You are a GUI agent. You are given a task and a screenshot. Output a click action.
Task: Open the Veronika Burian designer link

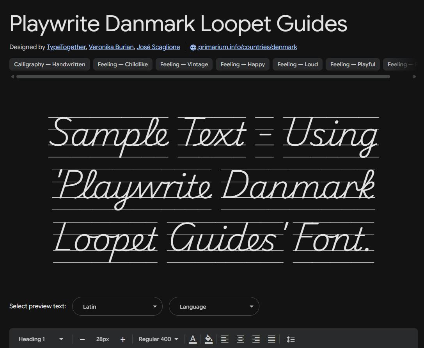(111, 47)
